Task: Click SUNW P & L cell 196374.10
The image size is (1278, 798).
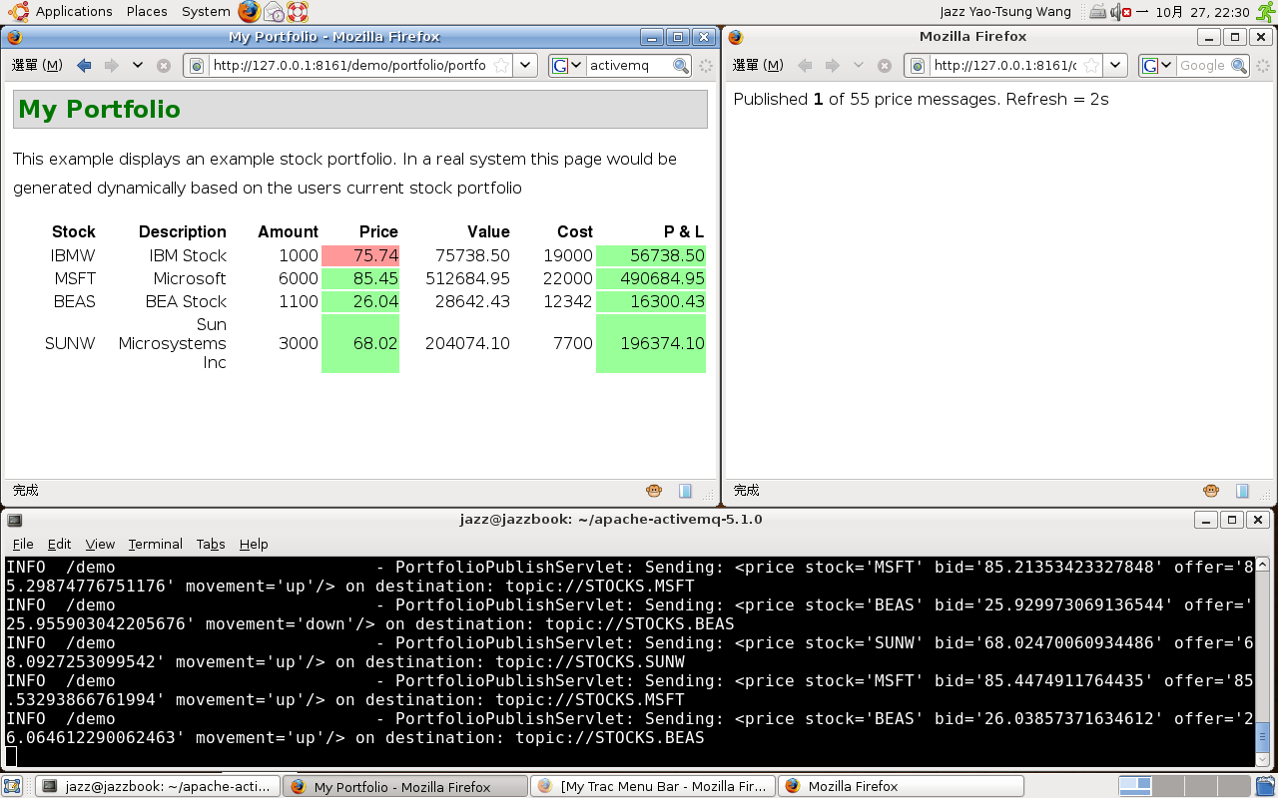Action: tap(651, 343)
